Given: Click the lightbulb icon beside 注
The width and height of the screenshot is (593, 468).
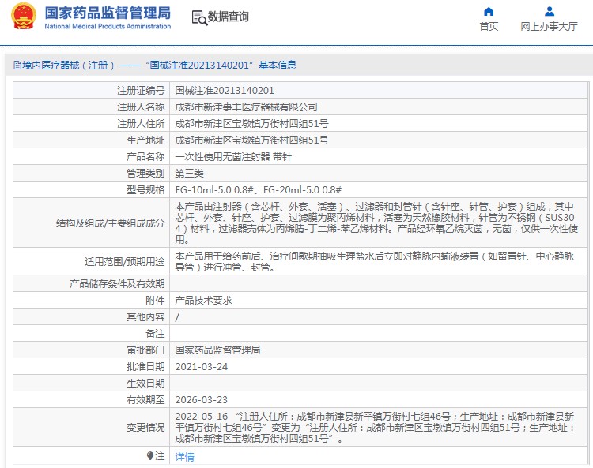Looking at the screenshot, I should pyautogui.click(x=149, y=455).
